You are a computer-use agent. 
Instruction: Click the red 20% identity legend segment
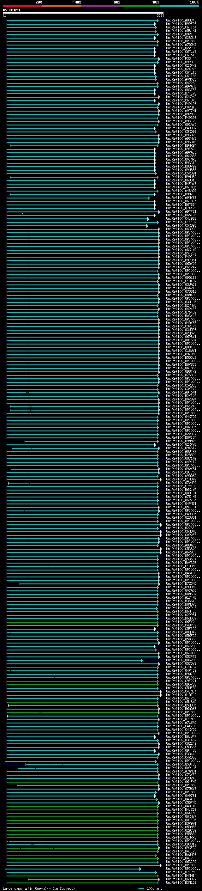coord(22,6)
